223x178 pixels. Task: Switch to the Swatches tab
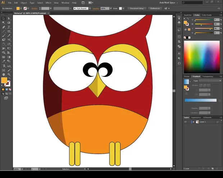[188, 15]
